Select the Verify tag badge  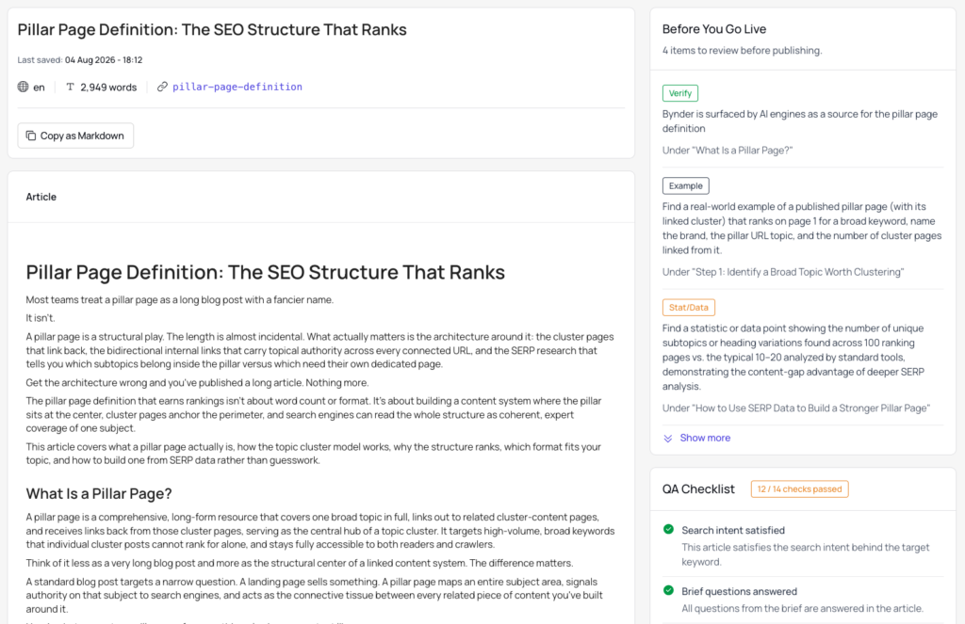tap(680, 93)
